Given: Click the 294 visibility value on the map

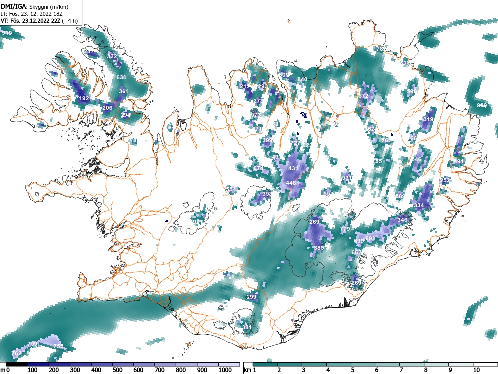Looking at the screenshot, I should coord(125,115).
